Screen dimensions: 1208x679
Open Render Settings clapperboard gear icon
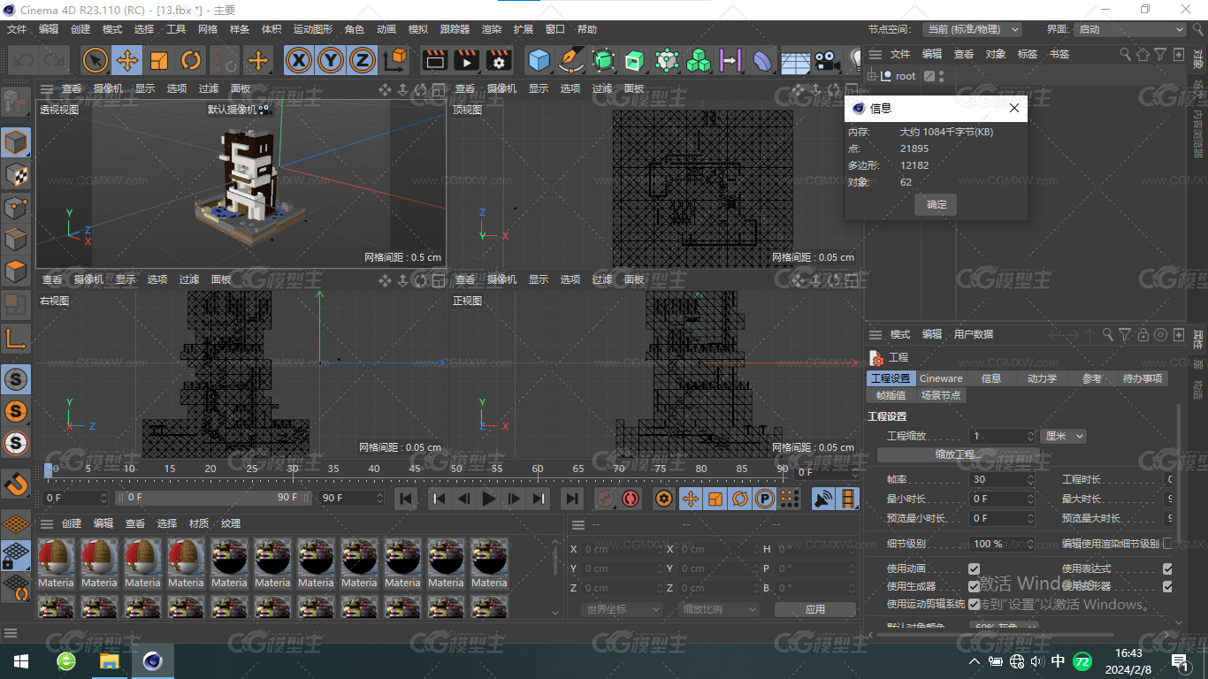(x=499, y=60)
